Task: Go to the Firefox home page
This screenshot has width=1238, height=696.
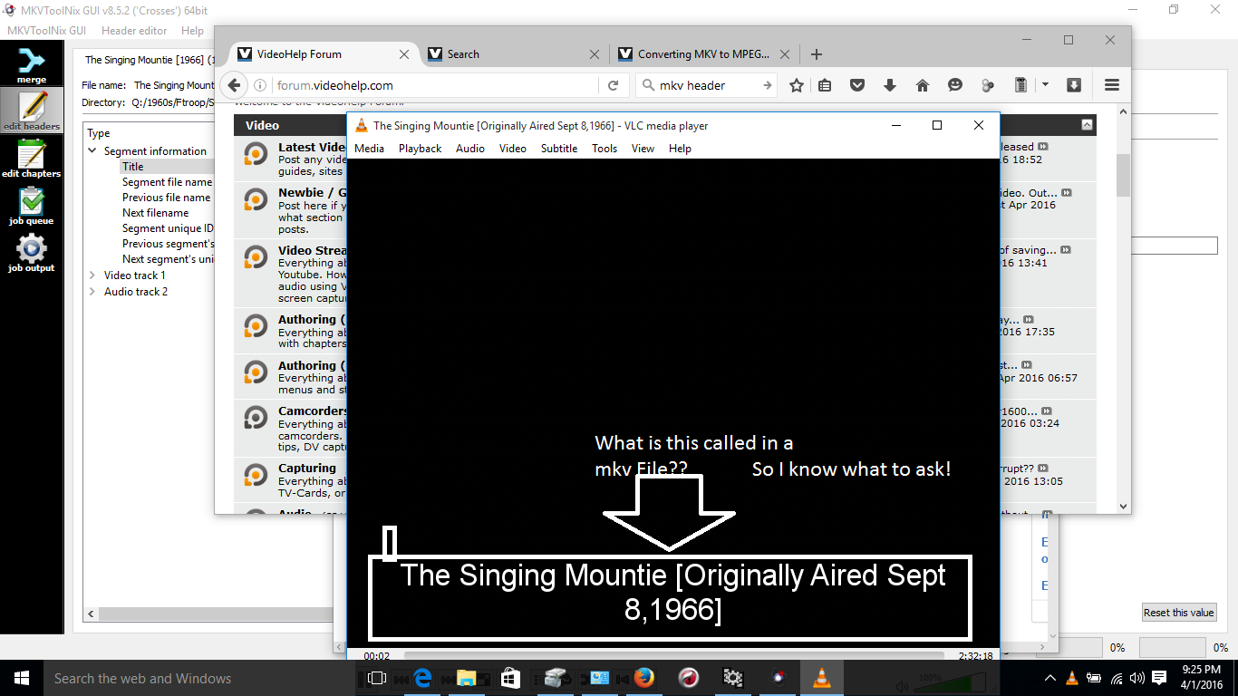Action: (923, 85)
